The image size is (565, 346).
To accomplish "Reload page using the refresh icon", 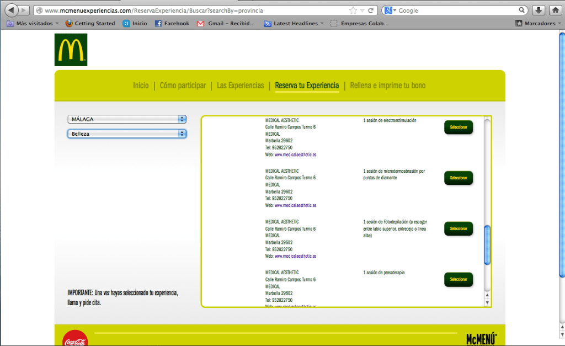I will [371, 10].
